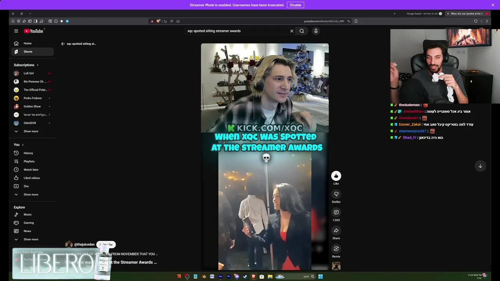Bookmark the page with the address bar bookmark icon
Image resolution: width=500 pixels, height=281 pixels.
[356, 21]
